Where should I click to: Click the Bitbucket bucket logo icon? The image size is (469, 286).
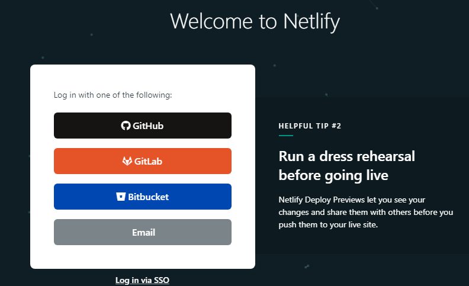[121, 197]
